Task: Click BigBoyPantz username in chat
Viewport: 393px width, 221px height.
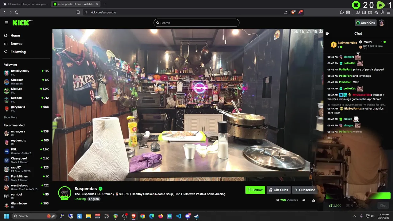Action: pyautogui.click(x=353, y=109)
